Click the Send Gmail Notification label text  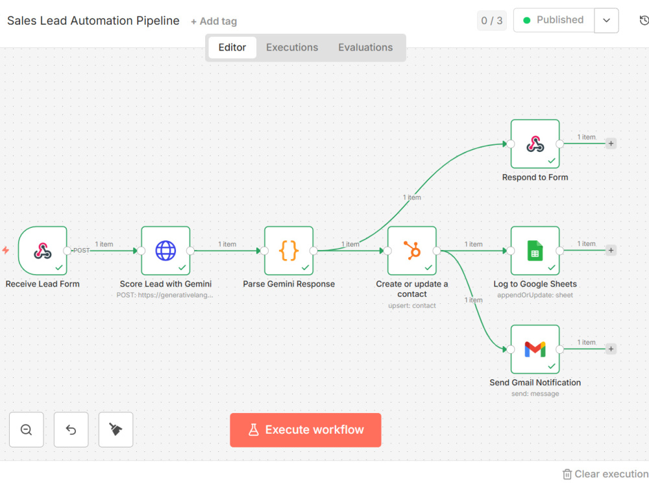click(535, 382)
